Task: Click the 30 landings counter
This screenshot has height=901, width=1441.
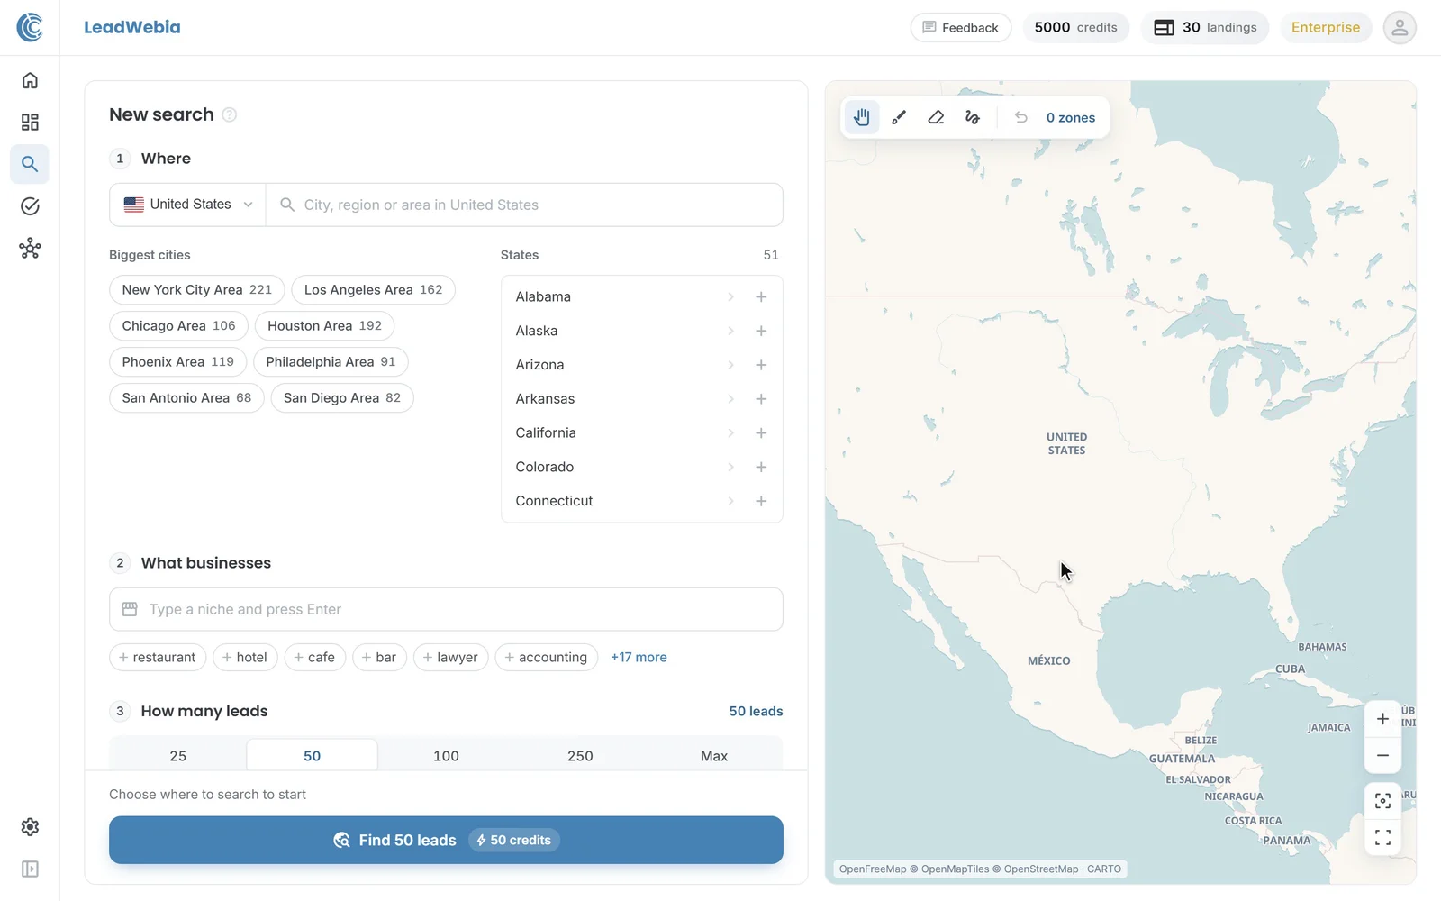Action: tap(1205, 27)
